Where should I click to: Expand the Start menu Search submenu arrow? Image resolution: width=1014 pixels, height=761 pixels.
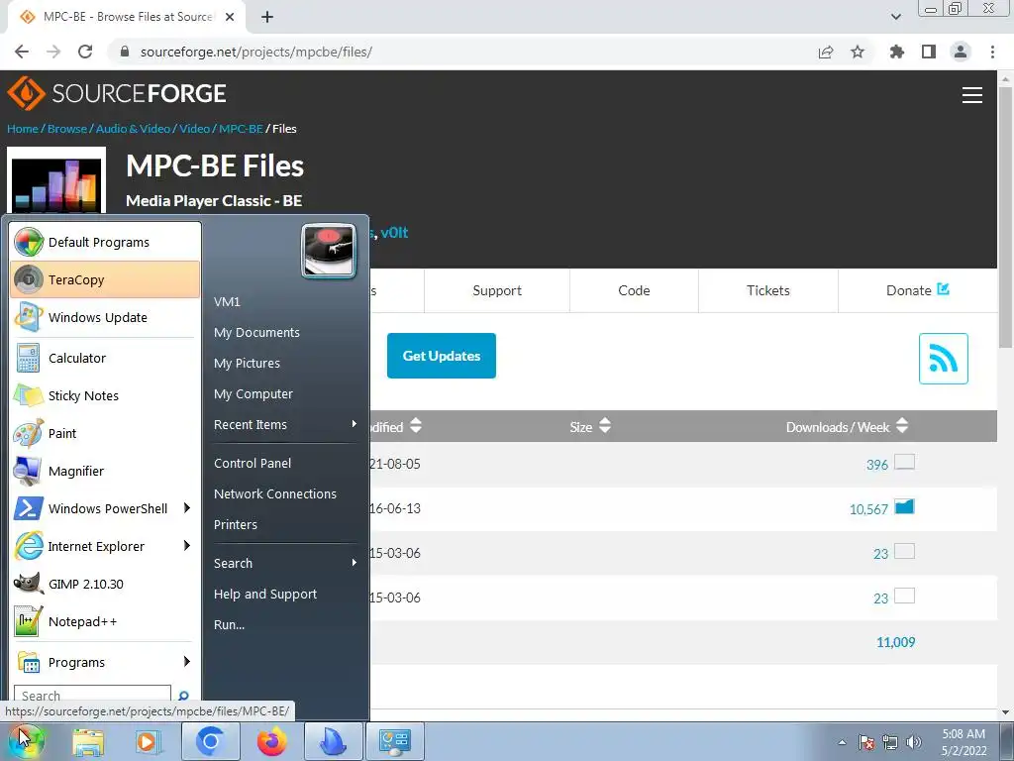click(x=355, y=563)
